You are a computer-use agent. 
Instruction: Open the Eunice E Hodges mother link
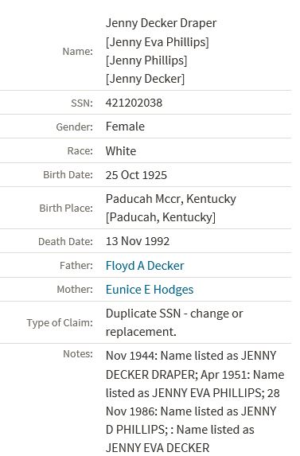click(150, 290)
